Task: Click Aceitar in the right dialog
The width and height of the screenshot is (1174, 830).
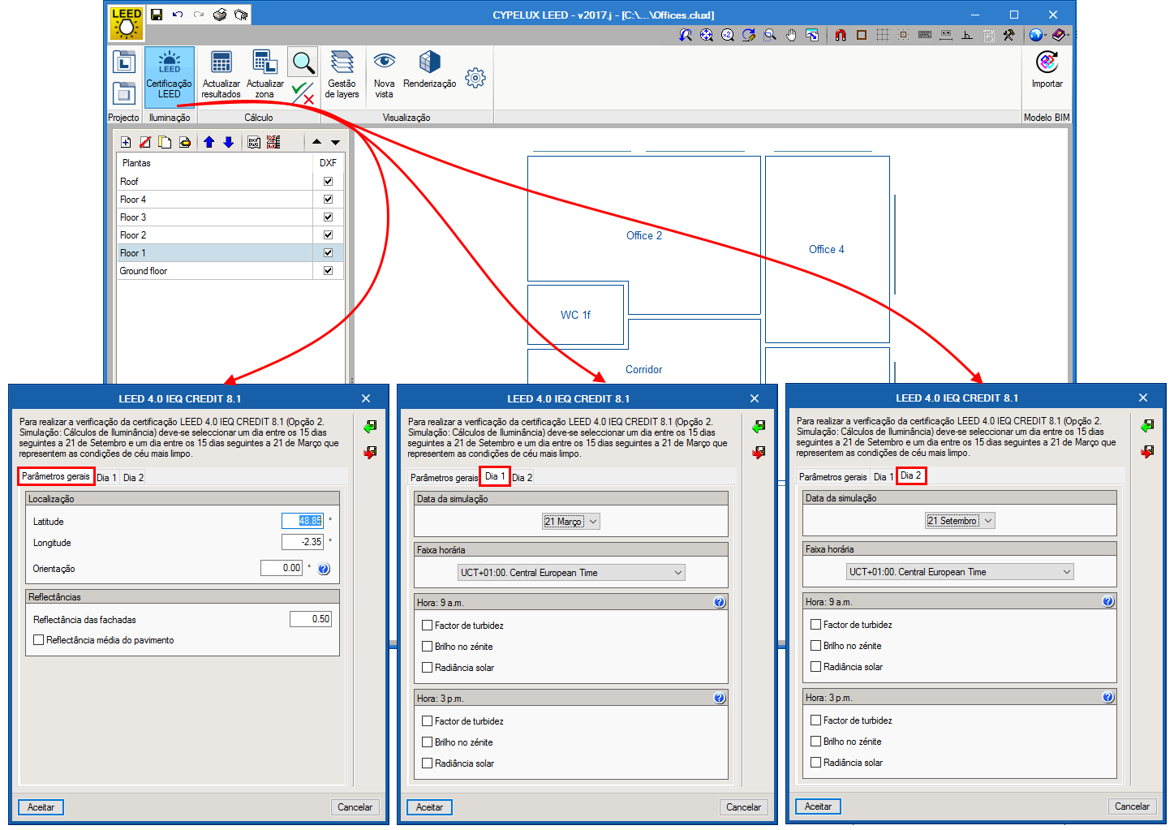Action: point(819,806)
